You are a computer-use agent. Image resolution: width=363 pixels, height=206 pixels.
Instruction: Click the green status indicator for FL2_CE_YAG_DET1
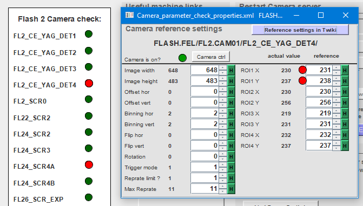click(x=89, y=34)
